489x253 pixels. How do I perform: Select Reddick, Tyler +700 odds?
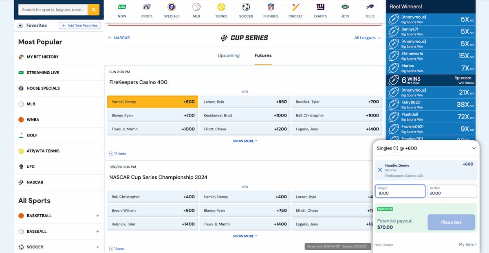337,102
